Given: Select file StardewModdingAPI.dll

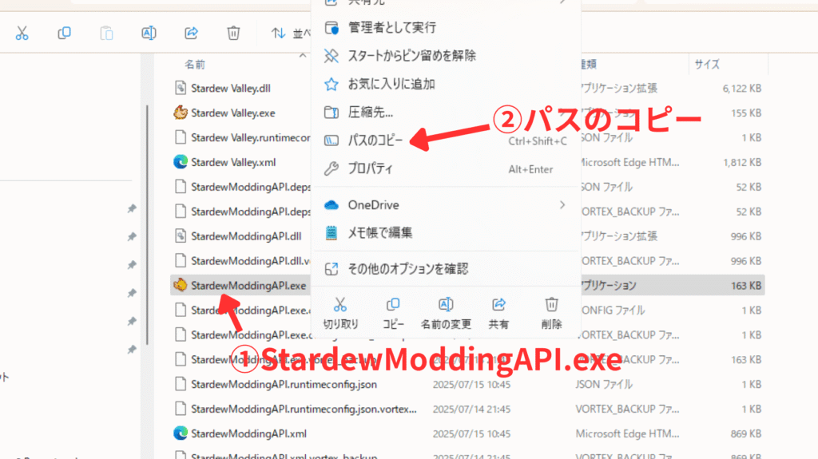Looking at the screenshot, I should [x=246, y=236].
